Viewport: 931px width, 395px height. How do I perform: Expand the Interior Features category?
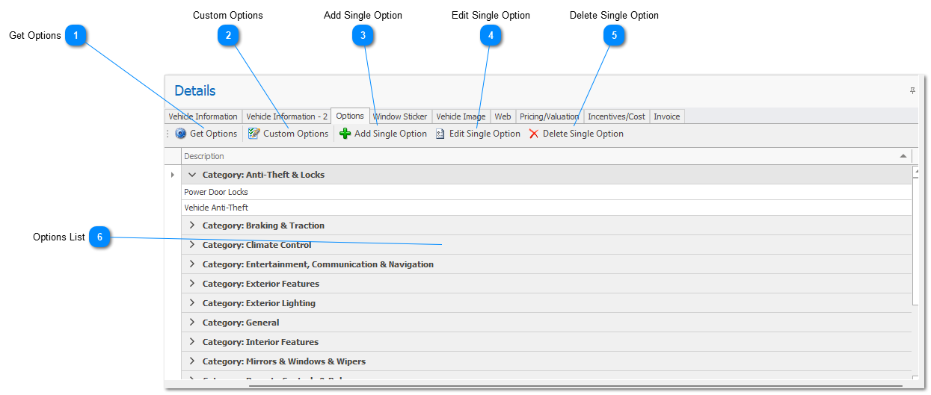point(191,342)
